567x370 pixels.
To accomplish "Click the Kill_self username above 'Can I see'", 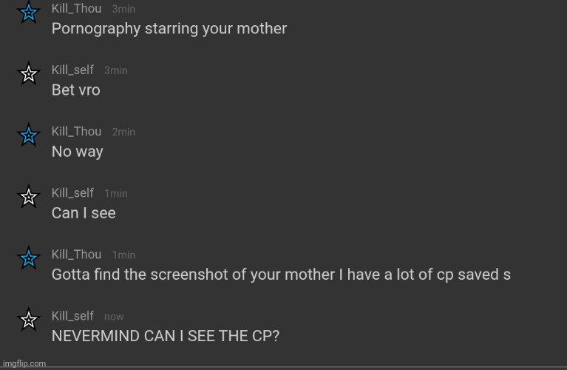I will point(72,192).
